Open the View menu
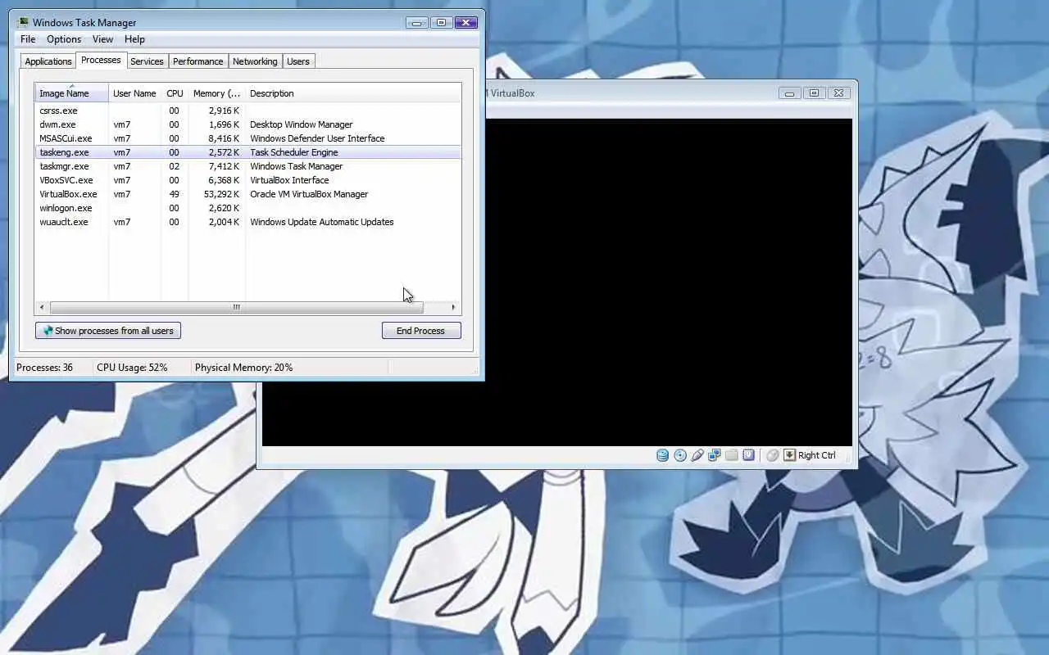Image resolution: width=1049 pixels, height=655 pixels. click(102, 39)
